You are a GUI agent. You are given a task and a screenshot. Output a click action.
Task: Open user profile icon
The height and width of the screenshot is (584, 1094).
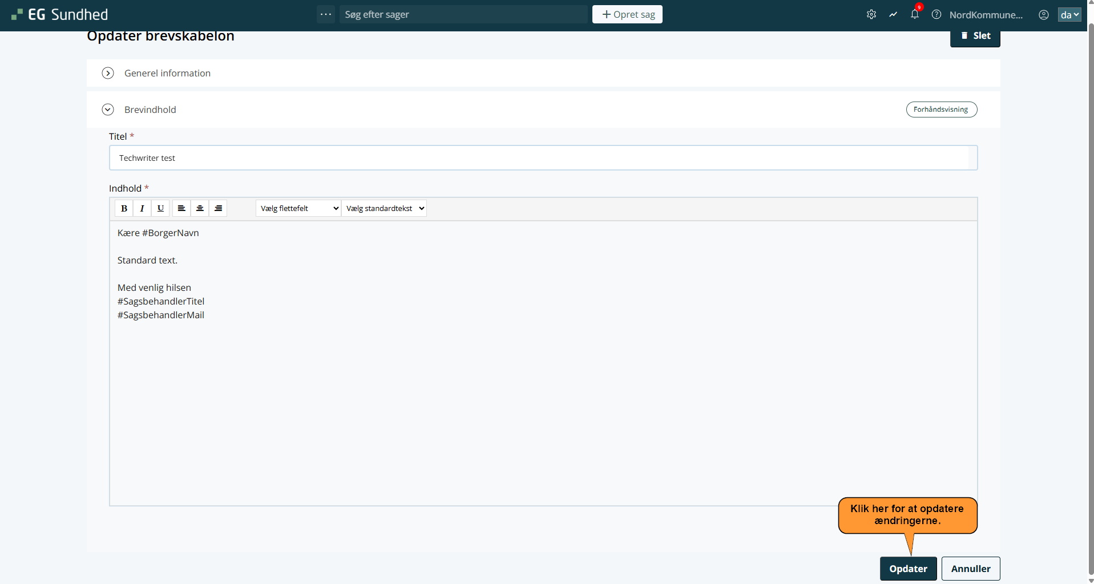(1043, 15)
